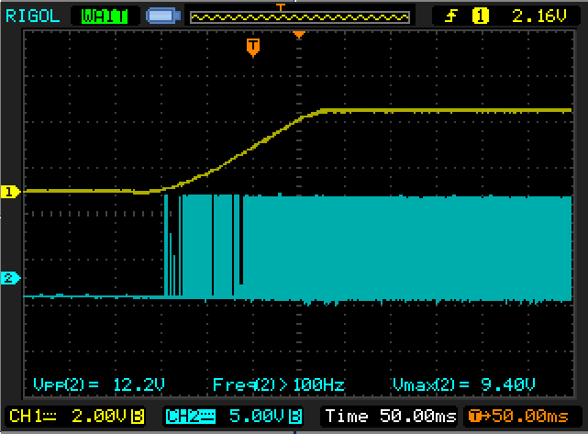Click the yellow channel 1 ground marker

10,192
